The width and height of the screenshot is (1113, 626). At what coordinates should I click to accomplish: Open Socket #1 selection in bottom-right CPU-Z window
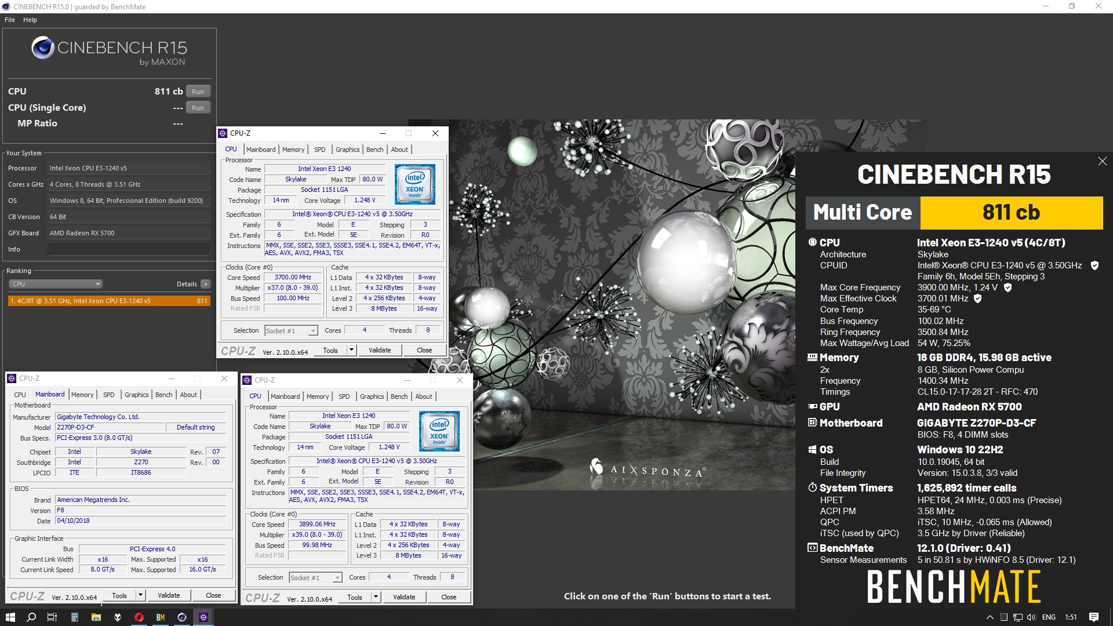315,577
